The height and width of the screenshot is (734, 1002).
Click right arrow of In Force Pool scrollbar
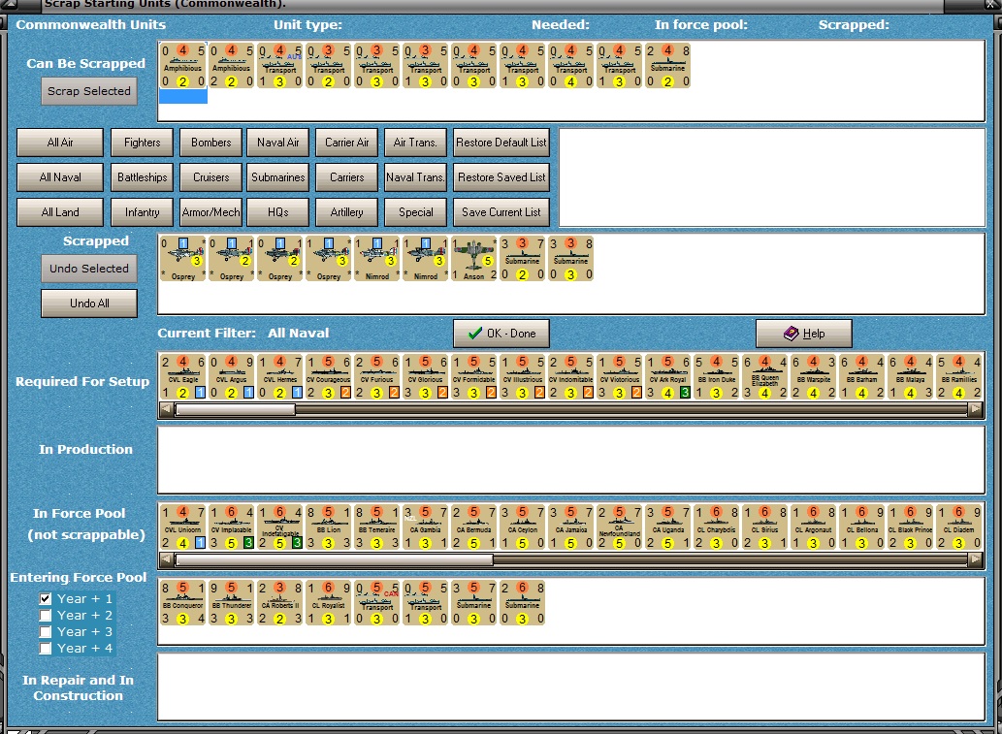click(x=975, y=559)
